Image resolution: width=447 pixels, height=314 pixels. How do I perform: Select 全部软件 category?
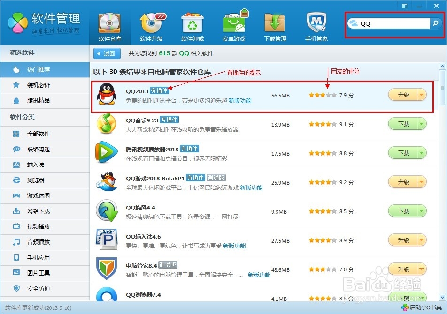[45, 134]
